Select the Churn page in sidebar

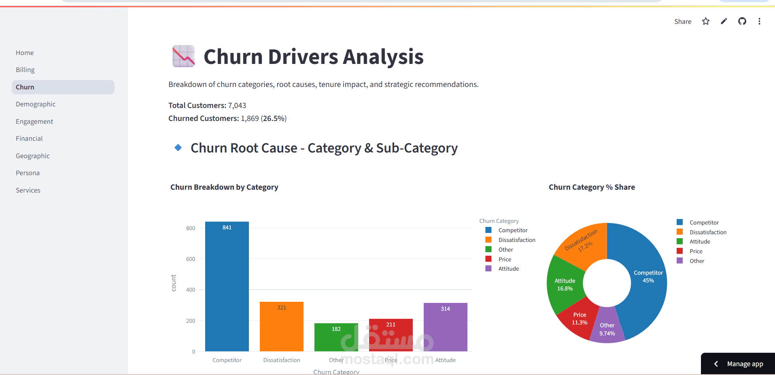[x=63, y=87]
